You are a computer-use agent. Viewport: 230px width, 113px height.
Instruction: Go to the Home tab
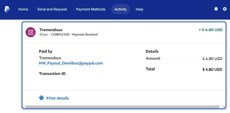(23, 9)
